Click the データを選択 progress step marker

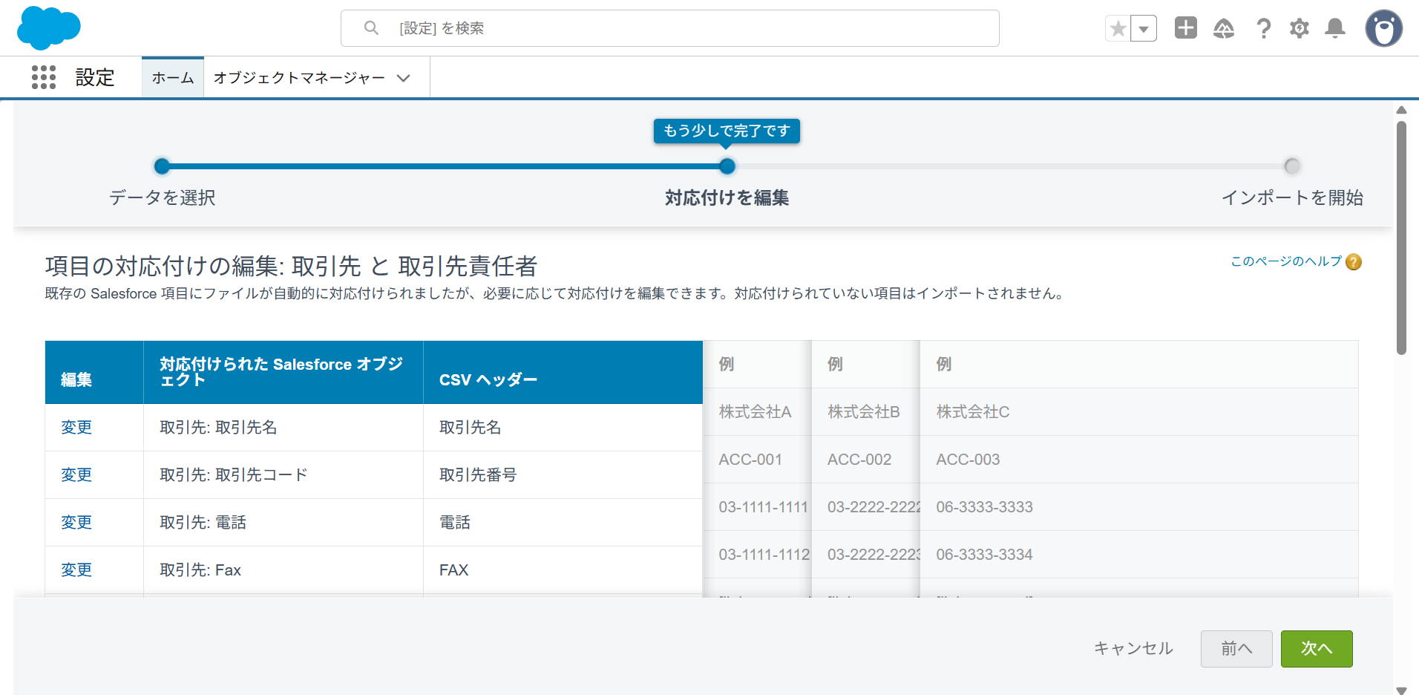(162, 166)
